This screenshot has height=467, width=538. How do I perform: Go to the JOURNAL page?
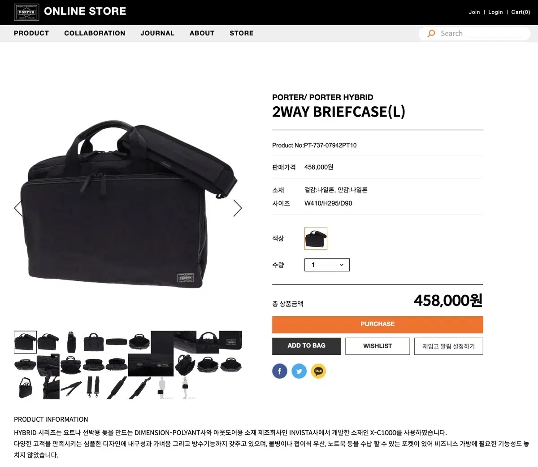pyautogui.click(x=157, y=33)
